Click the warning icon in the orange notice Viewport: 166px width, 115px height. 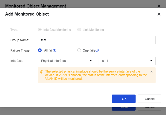point(42,72)
